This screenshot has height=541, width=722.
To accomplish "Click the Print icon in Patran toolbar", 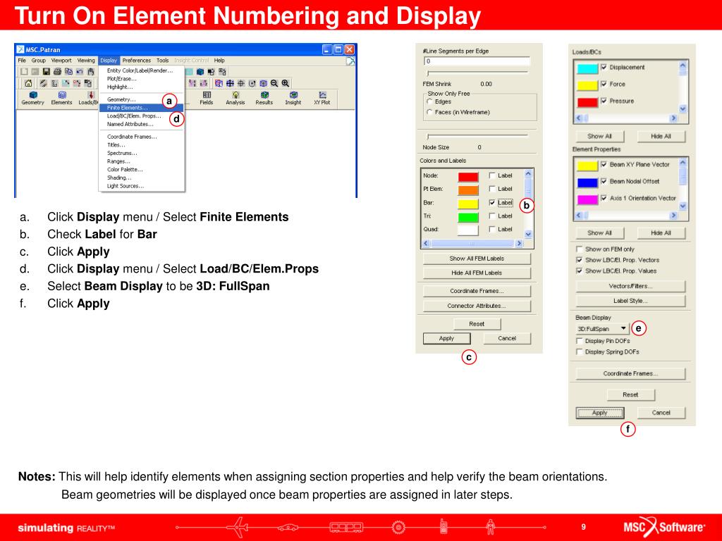I will click(57, 71).
